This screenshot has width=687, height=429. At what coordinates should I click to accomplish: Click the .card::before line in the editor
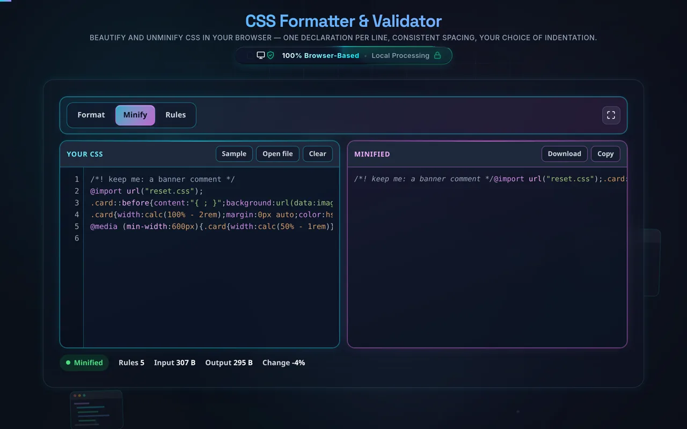(211, 203)
